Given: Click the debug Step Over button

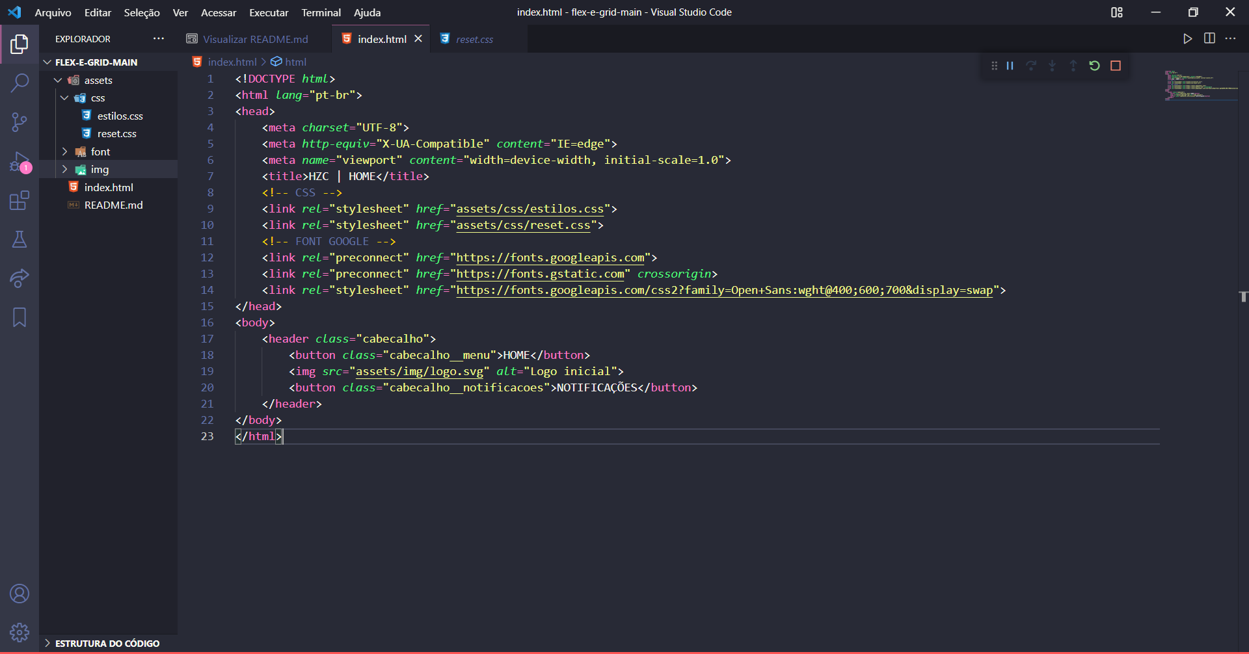Looking at the screenshot, I should coord(1031,66).
